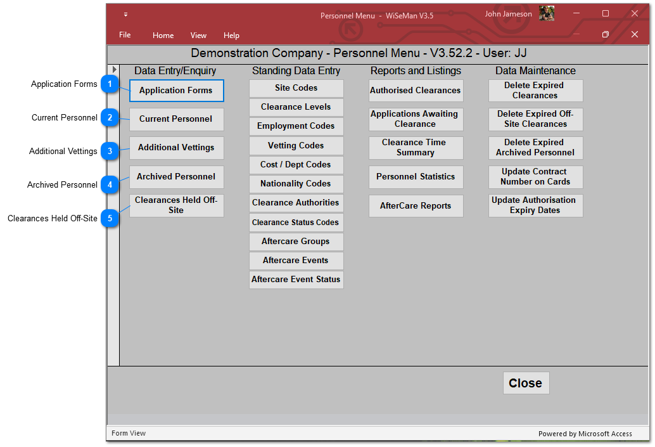Open the View menu
This screenshot has height=447, width=655.
tap(198, 36)
